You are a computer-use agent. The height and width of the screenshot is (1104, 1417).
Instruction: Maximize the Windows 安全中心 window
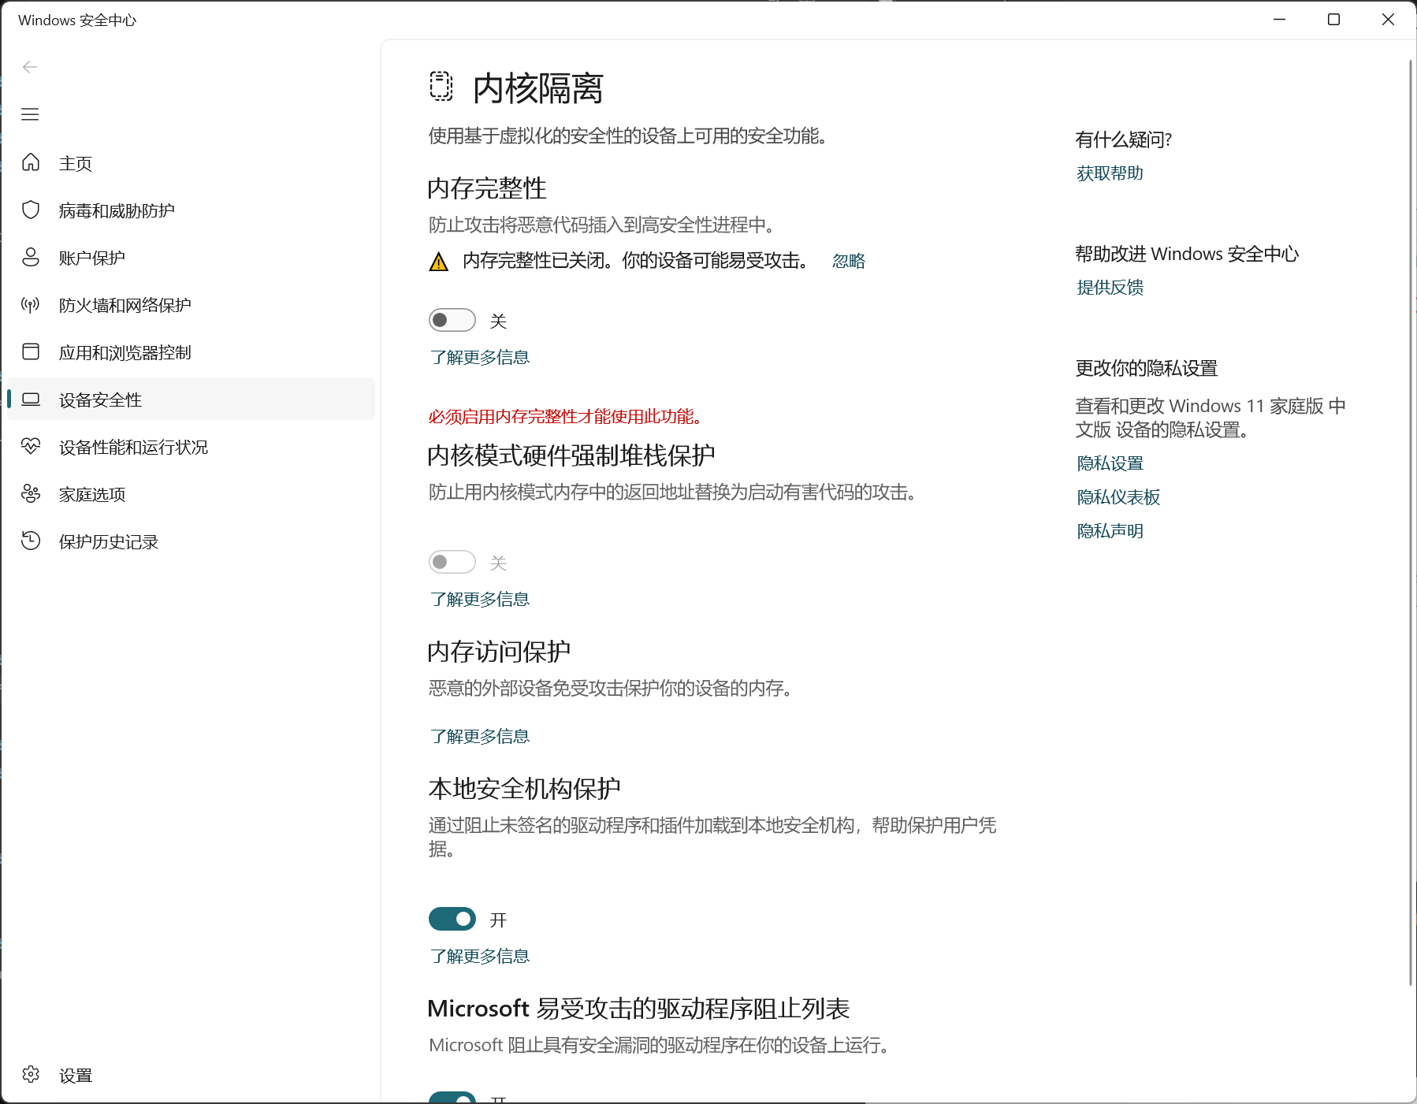point(1334,20)
